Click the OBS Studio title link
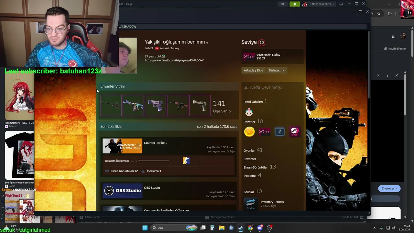The height and width of the screenshot is (233, 414). point(152,188)
